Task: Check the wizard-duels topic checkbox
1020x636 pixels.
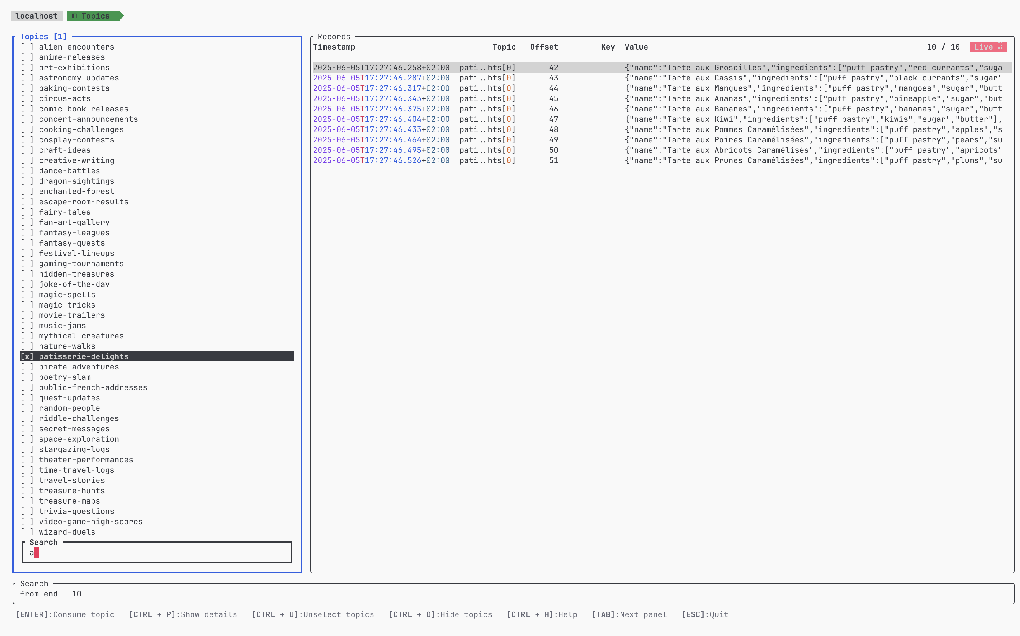Action: (x=27, y=532)
